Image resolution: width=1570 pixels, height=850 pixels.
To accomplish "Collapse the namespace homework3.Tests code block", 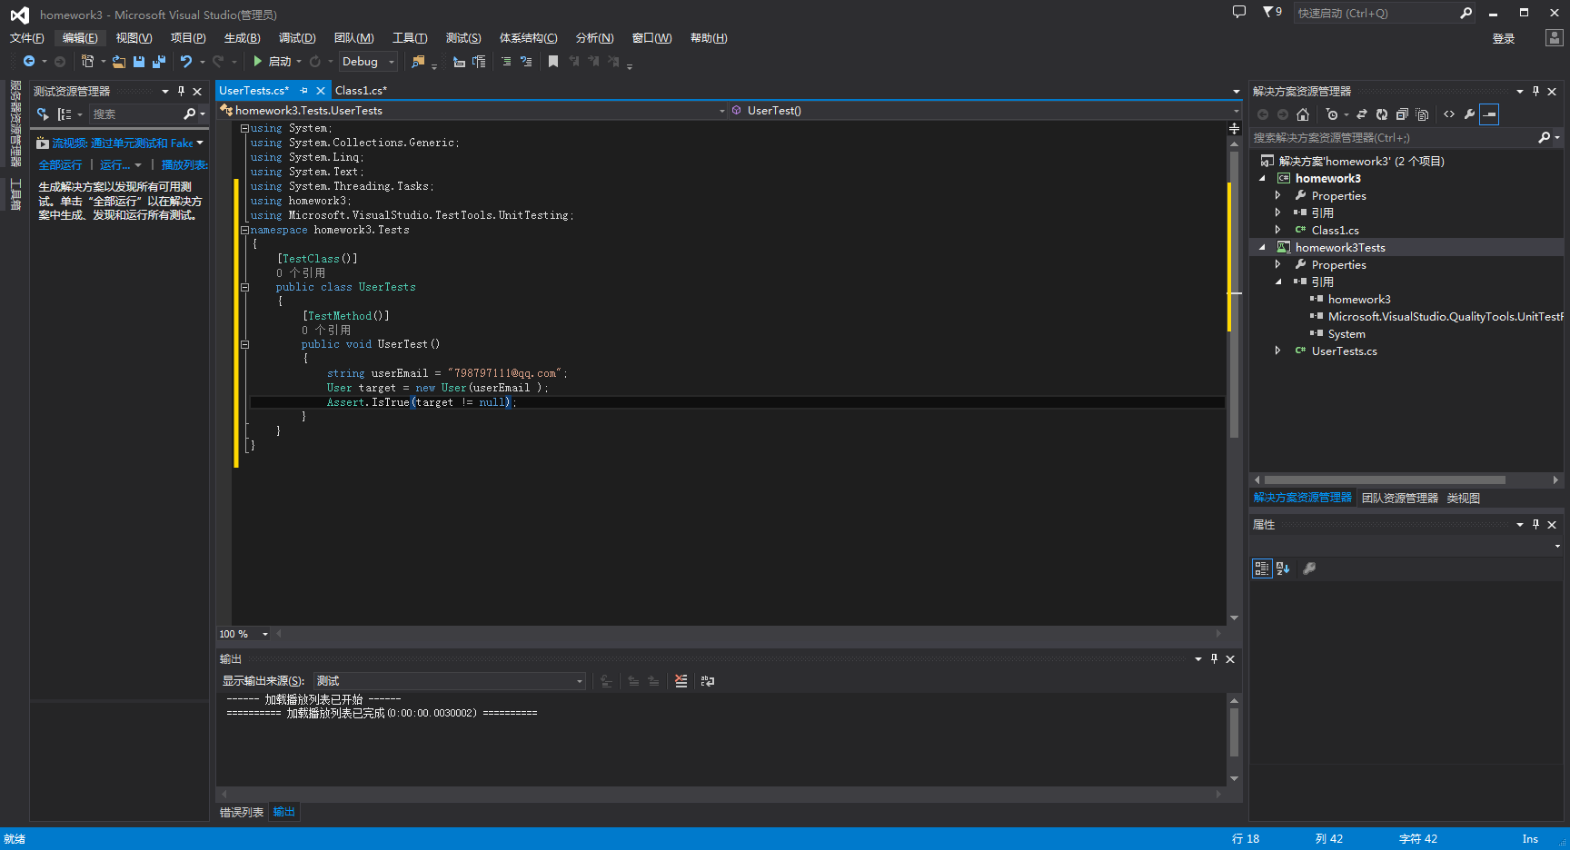I will 244,230.
